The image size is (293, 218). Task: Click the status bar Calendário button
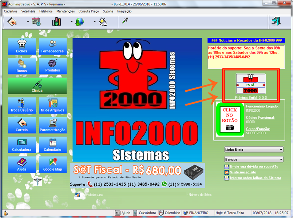pos(170,213)
